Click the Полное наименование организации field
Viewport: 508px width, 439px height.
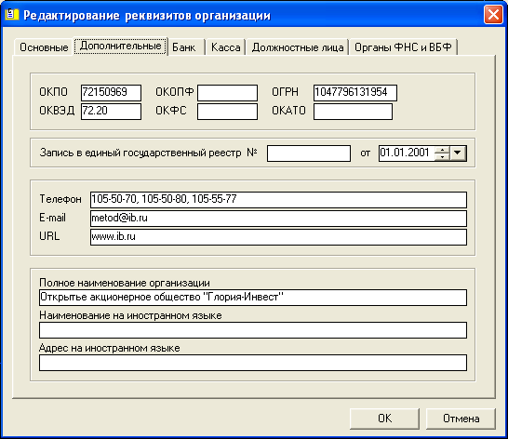coord(253,298)
